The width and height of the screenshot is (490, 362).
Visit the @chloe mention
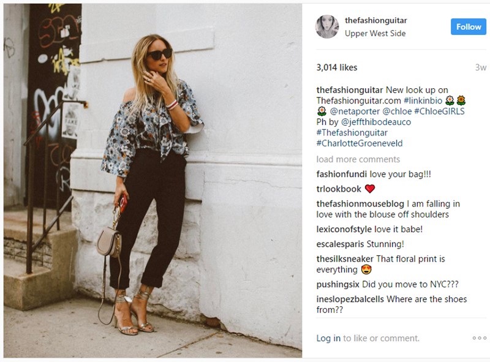pos(397,111)
